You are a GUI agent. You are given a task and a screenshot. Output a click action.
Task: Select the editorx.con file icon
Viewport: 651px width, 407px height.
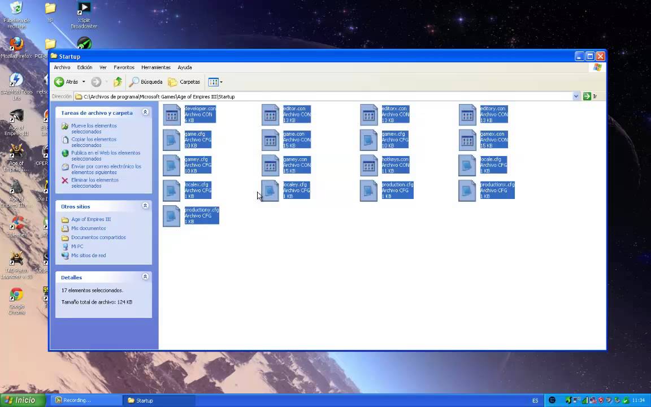coord(368,115)
